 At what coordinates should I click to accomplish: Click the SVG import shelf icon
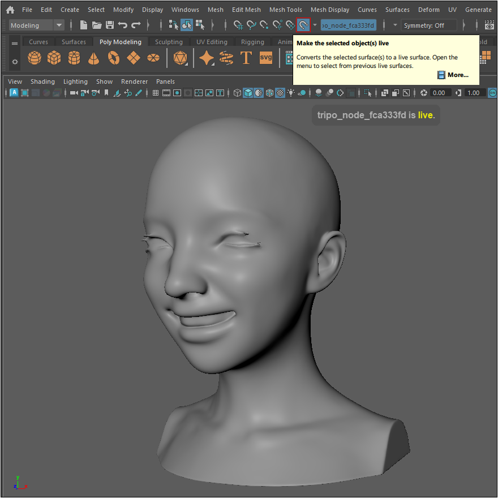(265, 58)
